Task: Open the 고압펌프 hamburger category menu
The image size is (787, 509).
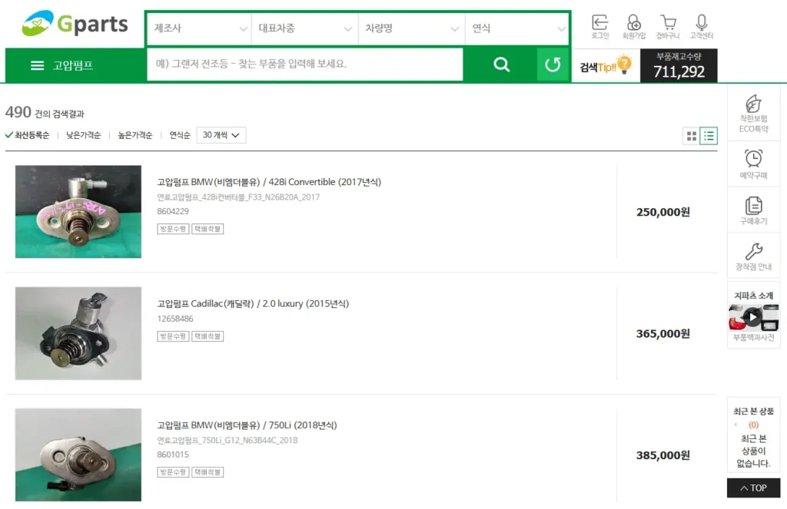Action: pos(61,65)
